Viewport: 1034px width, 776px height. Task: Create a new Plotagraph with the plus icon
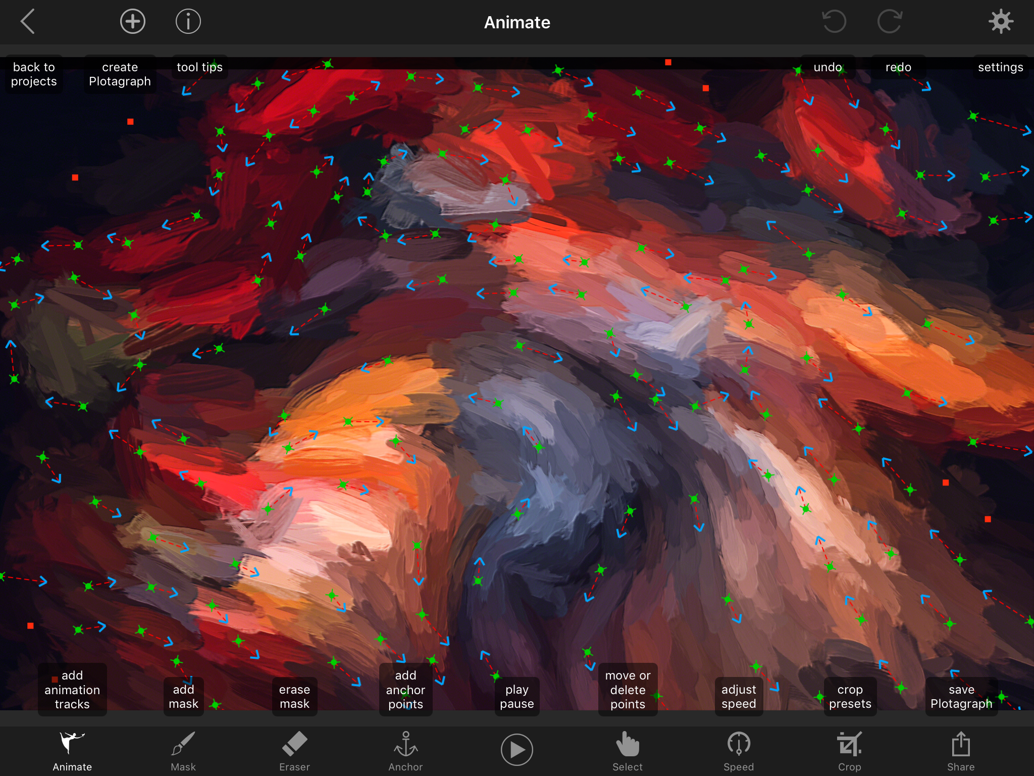(132, 22)
